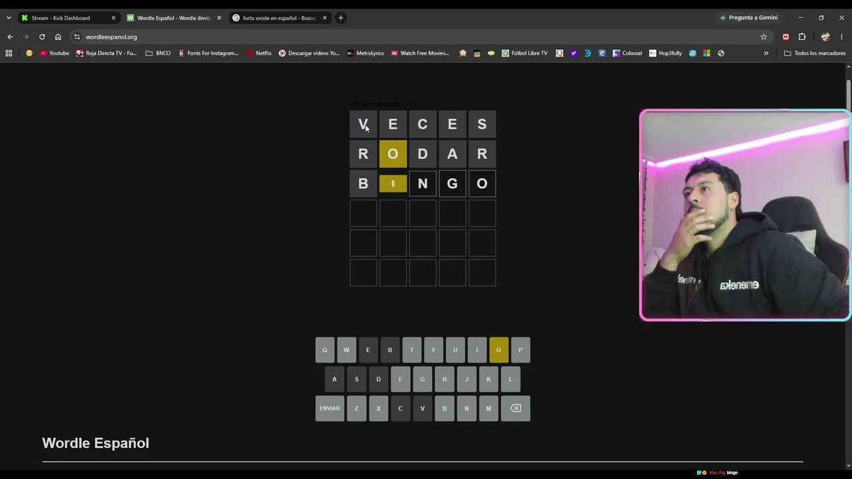Image resolution: width=852 pixels, height=479 pixels.
Task: Close the Stream - Kick Dashboard tab
Action: tap(113, 18)
